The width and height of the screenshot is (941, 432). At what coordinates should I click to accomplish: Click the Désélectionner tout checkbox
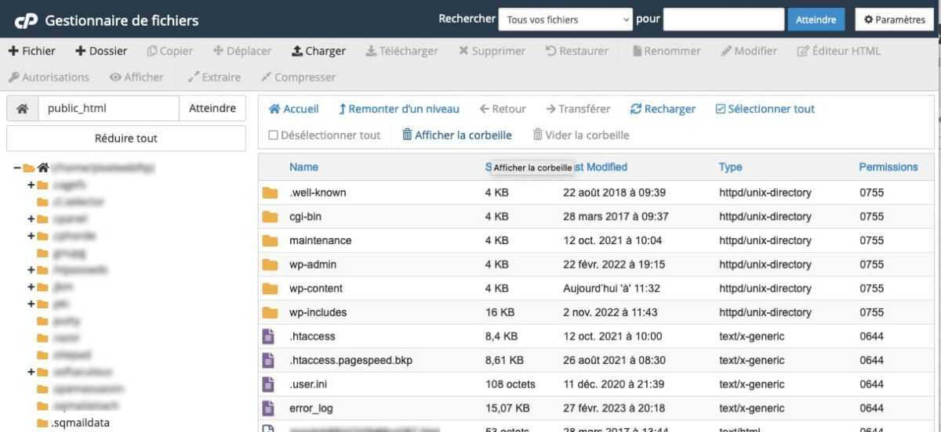point(273,135)
